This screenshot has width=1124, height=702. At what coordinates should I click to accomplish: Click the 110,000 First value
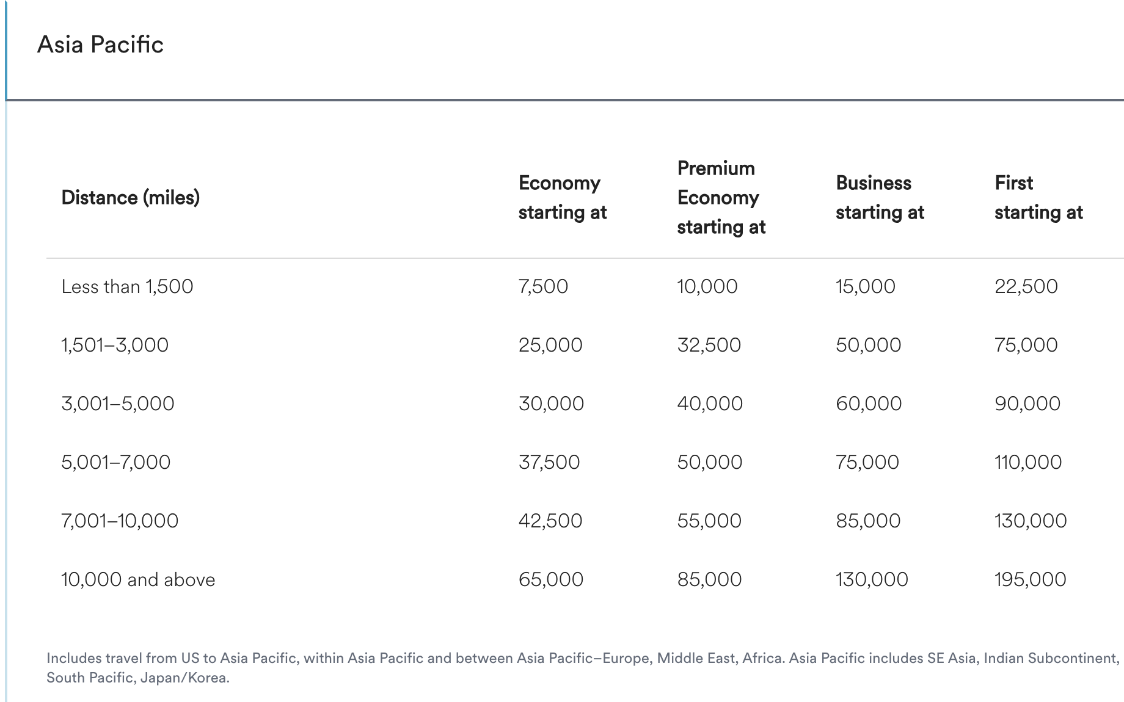(1028, 462)
